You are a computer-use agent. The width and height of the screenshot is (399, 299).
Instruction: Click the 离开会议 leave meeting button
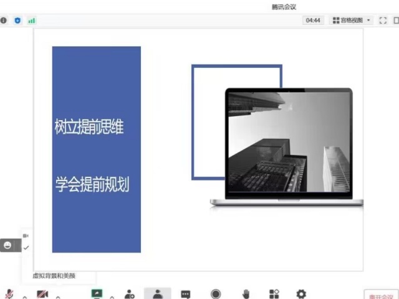click(380, 297)
